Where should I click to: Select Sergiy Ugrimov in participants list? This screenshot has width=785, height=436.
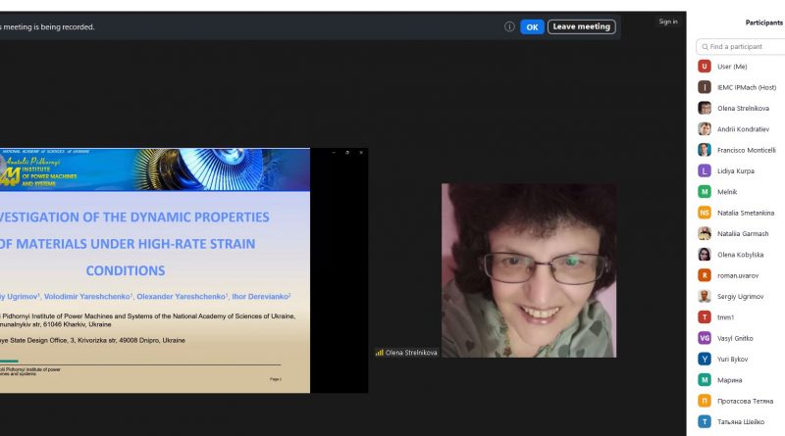tap(744, 296)
